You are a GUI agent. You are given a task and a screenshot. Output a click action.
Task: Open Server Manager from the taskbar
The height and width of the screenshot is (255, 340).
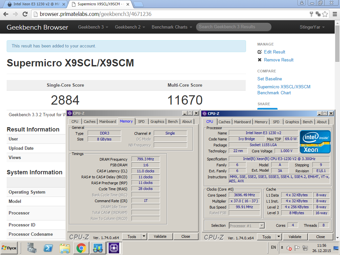pos(32,248)
